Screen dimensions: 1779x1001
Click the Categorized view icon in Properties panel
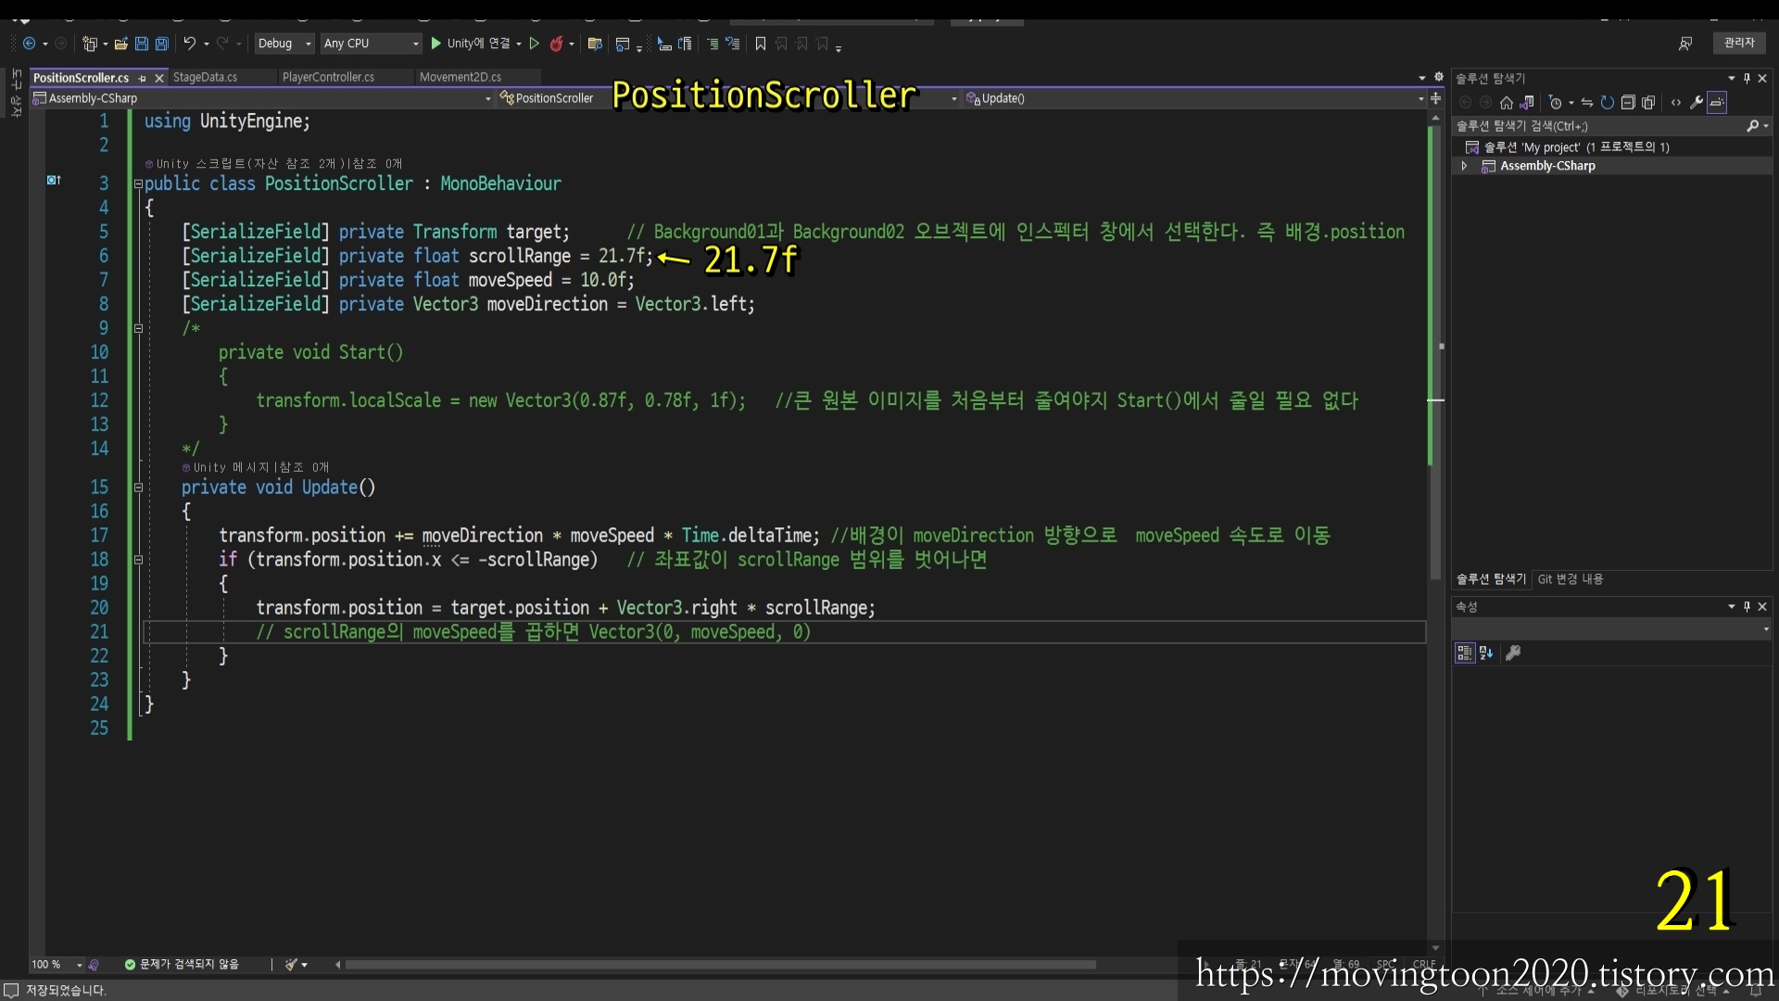(1464, 653)
